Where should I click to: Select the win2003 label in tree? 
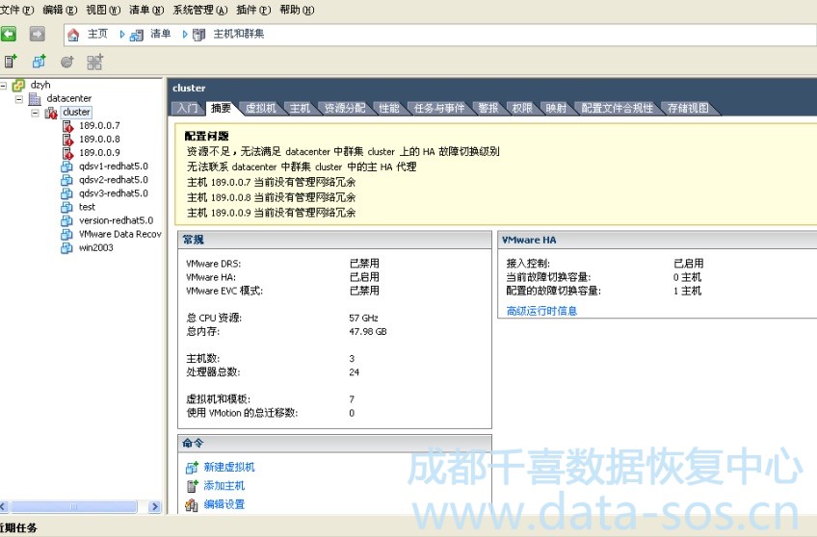(x=96, y=247)
